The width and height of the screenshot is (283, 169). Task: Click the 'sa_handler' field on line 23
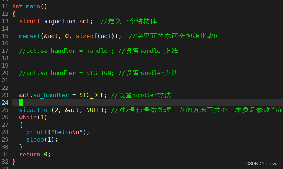(51, 95)
